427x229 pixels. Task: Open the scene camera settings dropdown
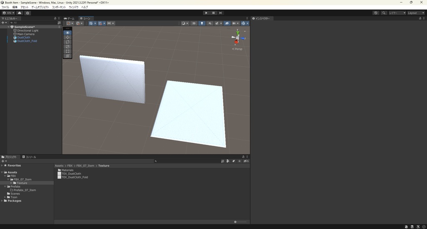coord(236,23)
